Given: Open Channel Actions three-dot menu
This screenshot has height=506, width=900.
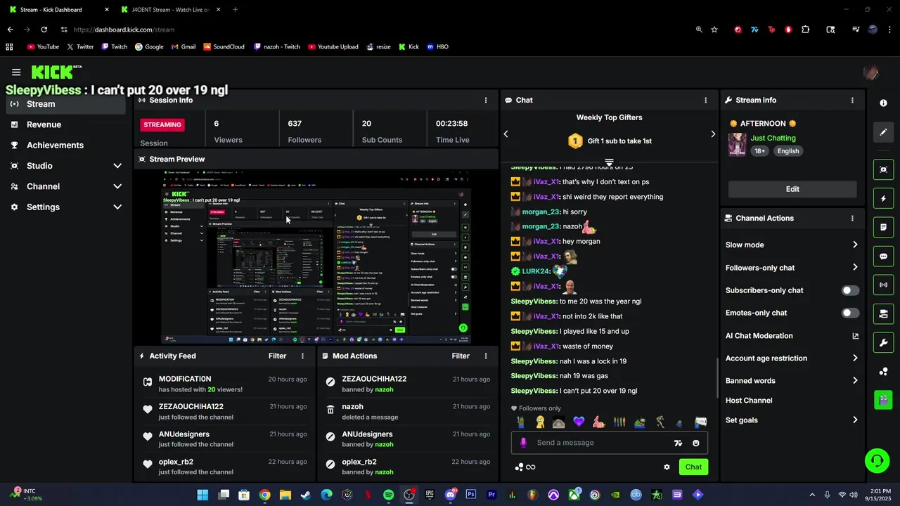Looking at the screenshot, I should [853, 218].
